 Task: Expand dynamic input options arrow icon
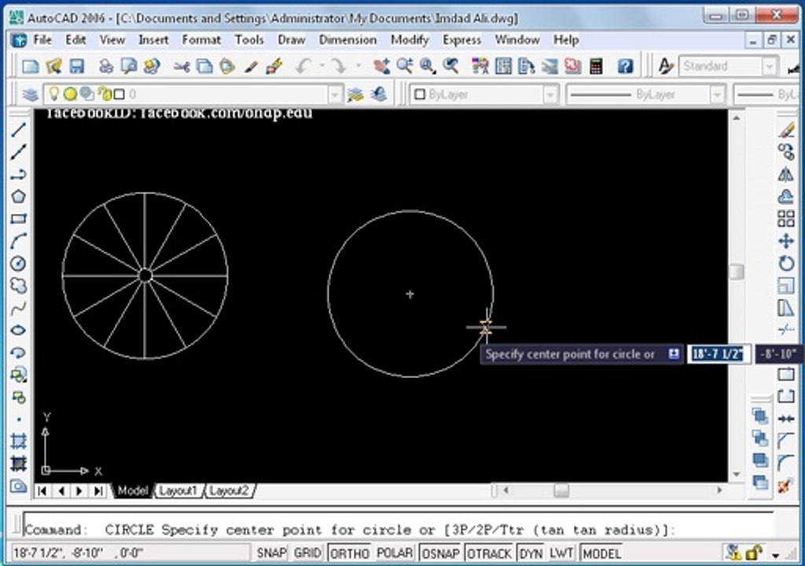[674, 354]
